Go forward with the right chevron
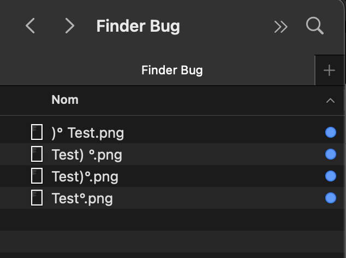This screenshot has width=346, height=258. click(69, 26)
